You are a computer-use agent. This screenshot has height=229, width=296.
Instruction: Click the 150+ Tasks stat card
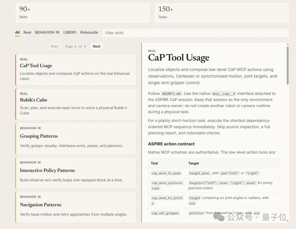click(222, 13)
